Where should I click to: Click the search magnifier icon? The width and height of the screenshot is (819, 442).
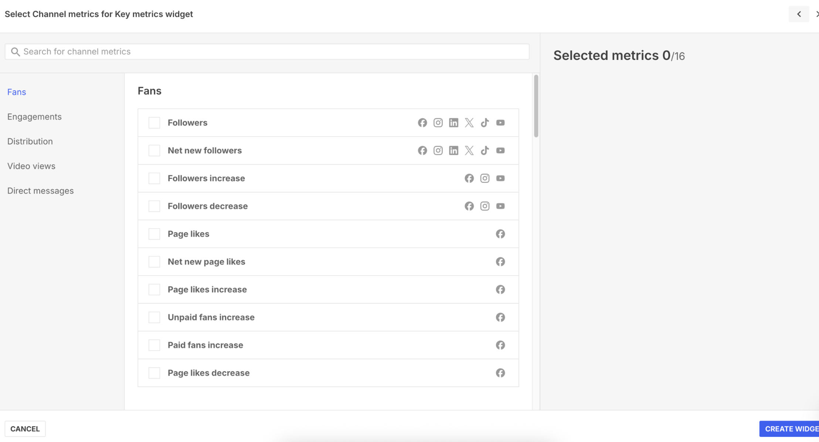tap(15, 51)
